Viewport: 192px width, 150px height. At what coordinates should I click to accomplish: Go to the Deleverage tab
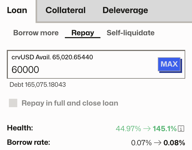pyautogui.click(x=125, y=10)
